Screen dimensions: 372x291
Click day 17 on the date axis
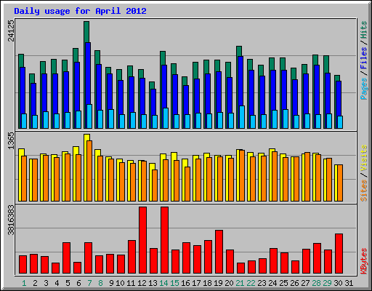[196, 283]
